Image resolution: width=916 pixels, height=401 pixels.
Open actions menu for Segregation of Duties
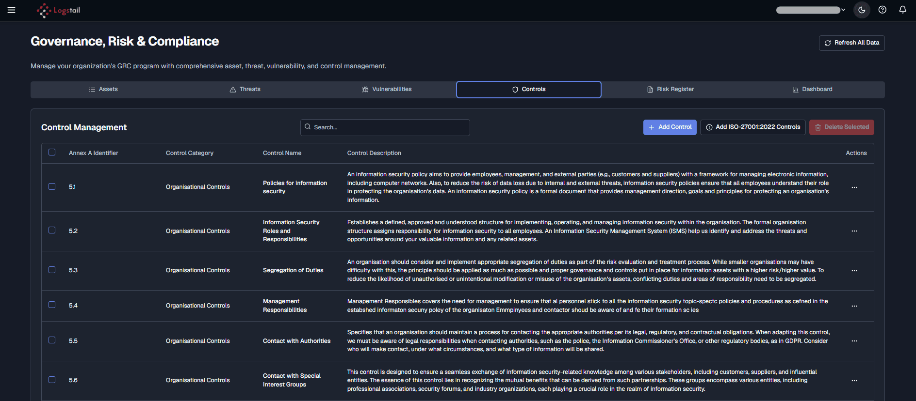click(x=854, y=271)
